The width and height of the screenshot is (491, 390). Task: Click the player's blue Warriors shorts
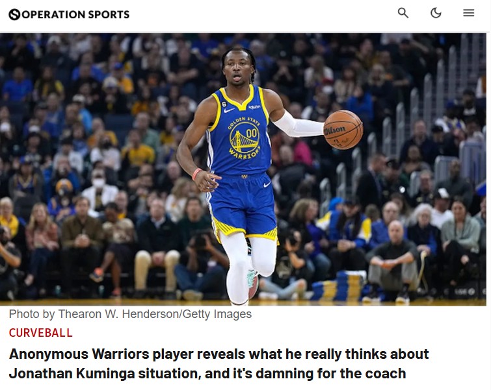tap(242, 206)
